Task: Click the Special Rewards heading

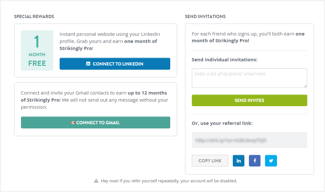Action: tap(34, 16)
